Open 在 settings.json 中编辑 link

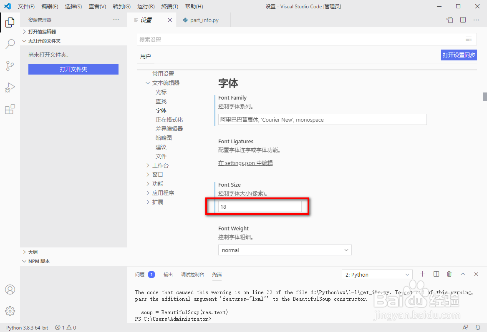tap(245, 163)
